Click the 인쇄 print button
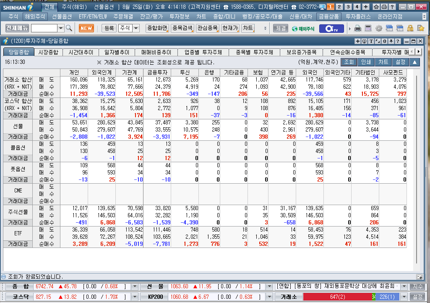This screenshot has height=303, width=430. (x=366, y=62)
